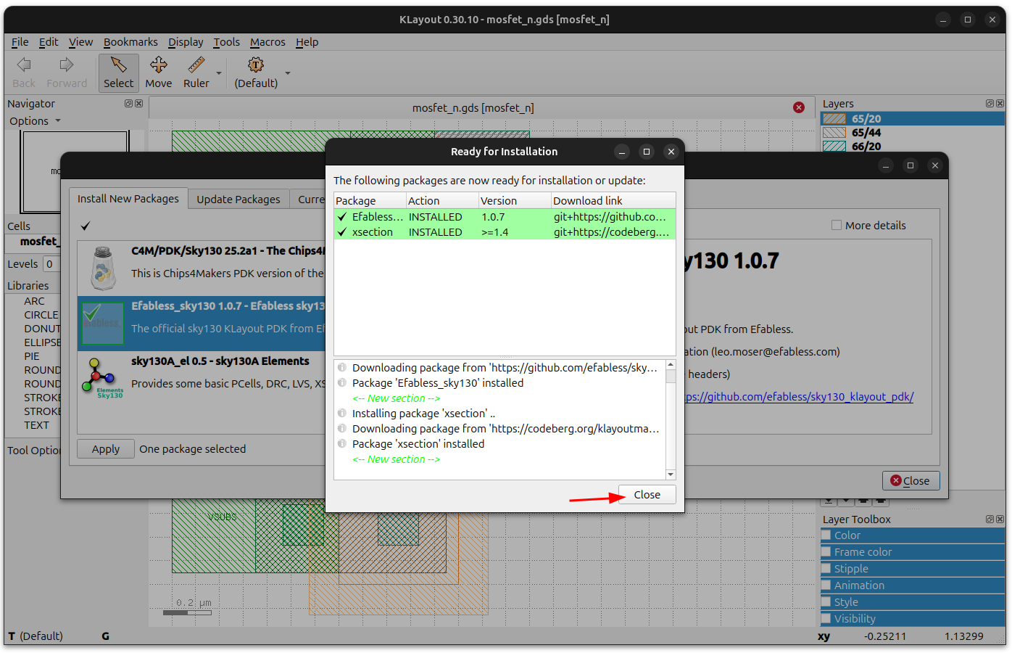This screenshot has height=653, width=1012.
Task: Click the log scroll-down arrow
Action: (x=671, y=475)
